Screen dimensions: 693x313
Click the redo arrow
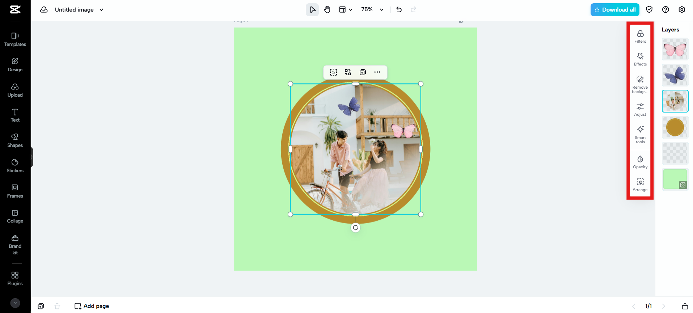[413, 10]
